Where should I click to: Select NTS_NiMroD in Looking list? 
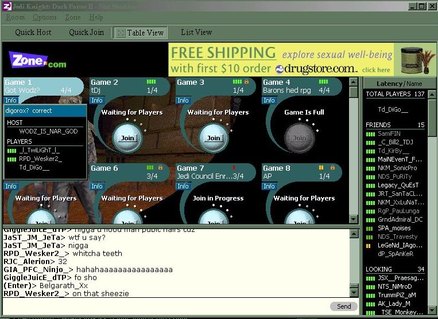[x=395, y=286]
